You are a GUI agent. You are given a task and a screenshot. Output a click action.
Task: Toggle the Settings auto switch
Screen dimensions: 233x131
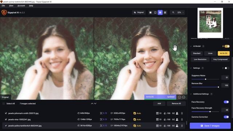[x=226, y=68]
